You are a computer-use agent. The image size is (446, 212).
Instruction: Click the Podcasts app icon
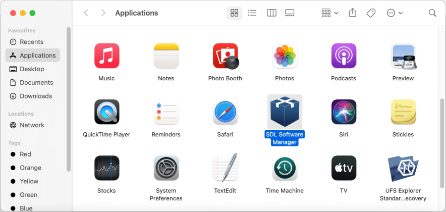coord(344,56)
